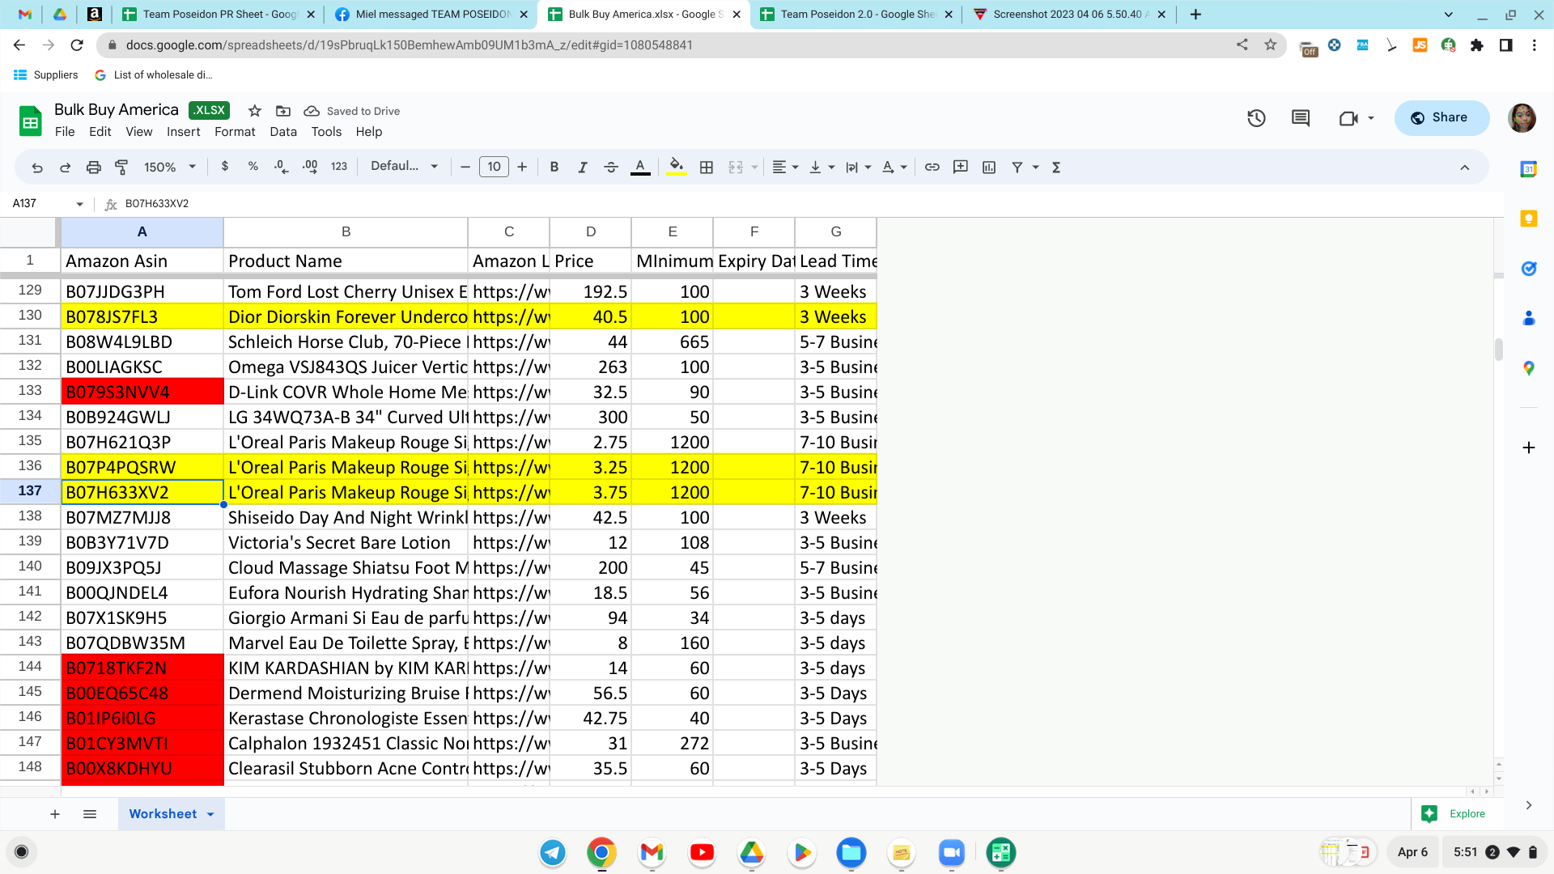Format as currency with dollar icon
Viewport: 1554px width, 874px height.
click(225, 167)
